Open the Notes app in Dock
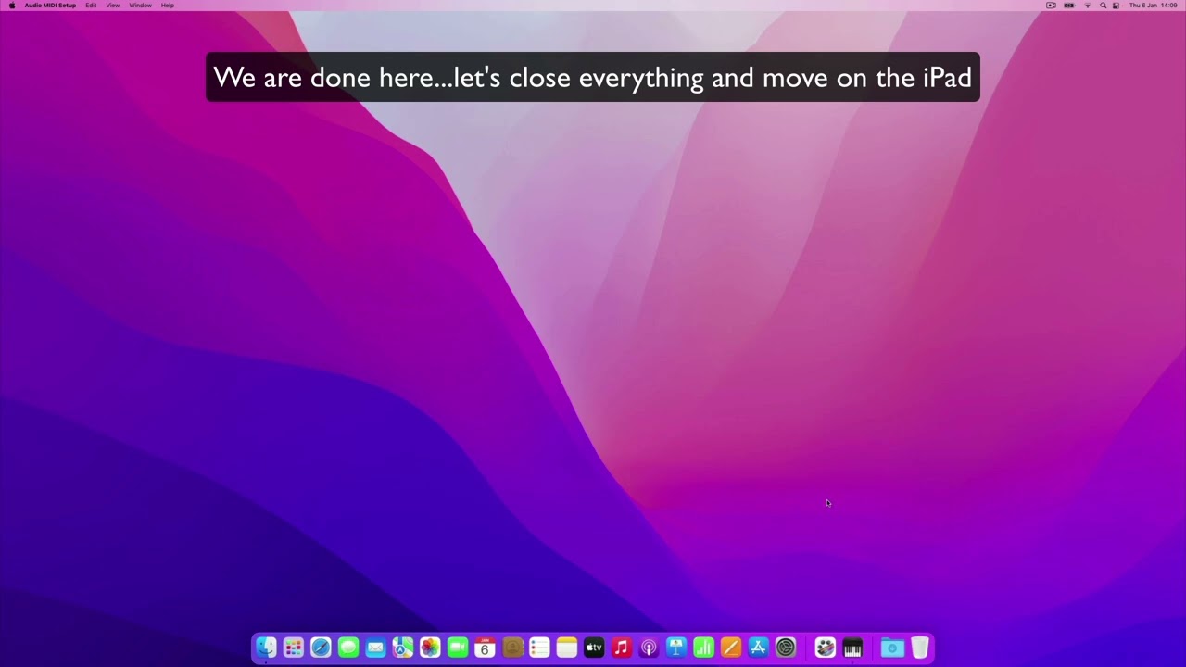This screenshot has width=1186, height=667. coord(567,648)
